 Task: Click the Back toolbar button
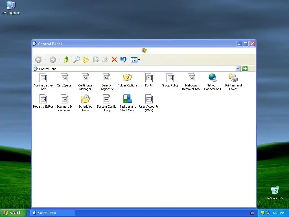38,60
